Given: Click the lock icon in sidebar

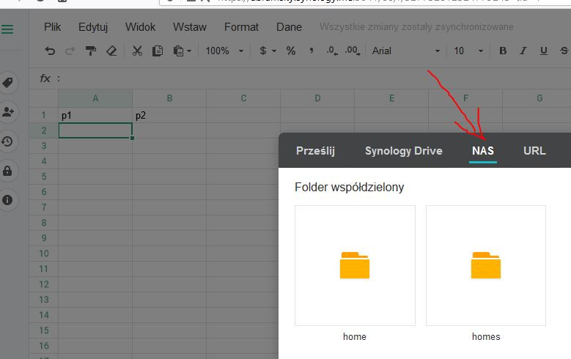Looking at the screenshot, I should 8,171.
